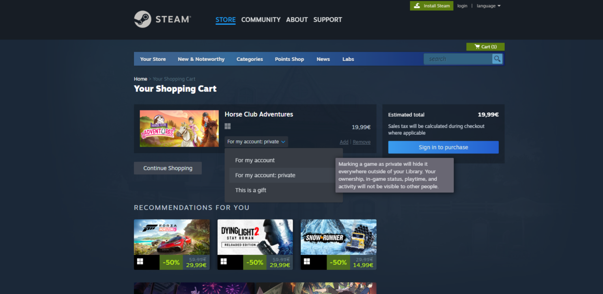
Task: Open the Your Store tab
Action: tap(153, 59)
